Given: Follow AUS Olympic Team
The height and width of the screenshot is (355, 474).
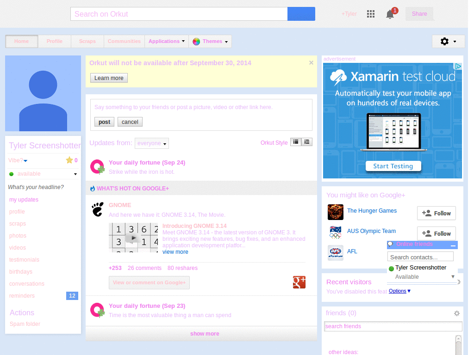Looking at the screenshot, I should coord(436,233).
